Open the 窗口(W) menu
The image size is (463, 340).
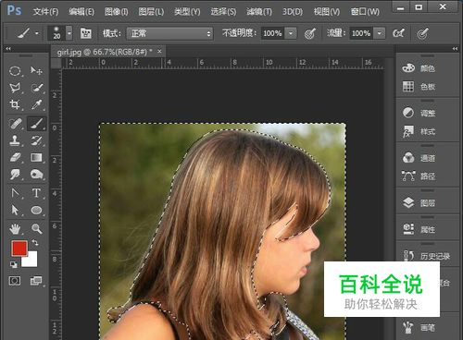point(365,12)
